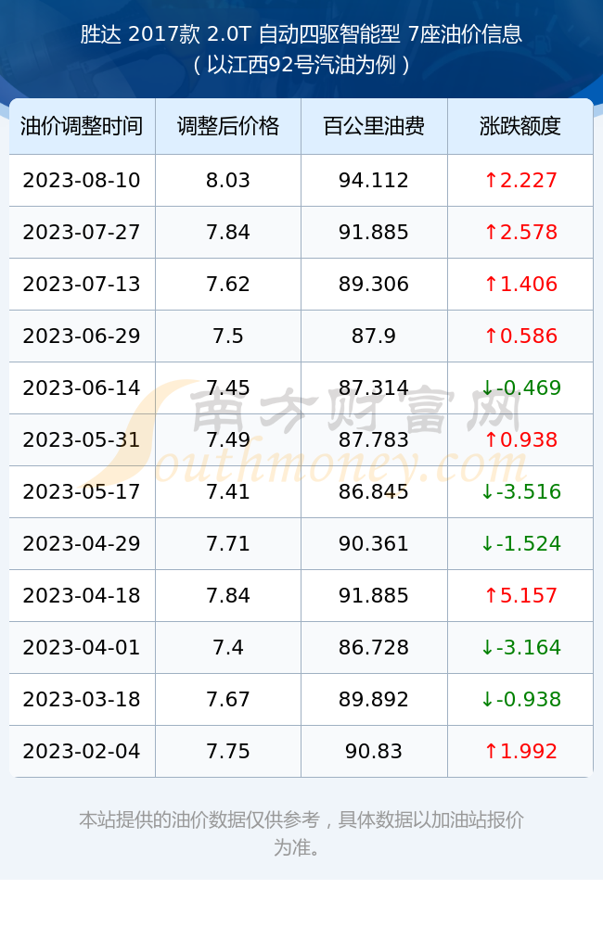Click the red up arrow value 2.578
Viewport: 603px width, 927px height.
[520, 233]
